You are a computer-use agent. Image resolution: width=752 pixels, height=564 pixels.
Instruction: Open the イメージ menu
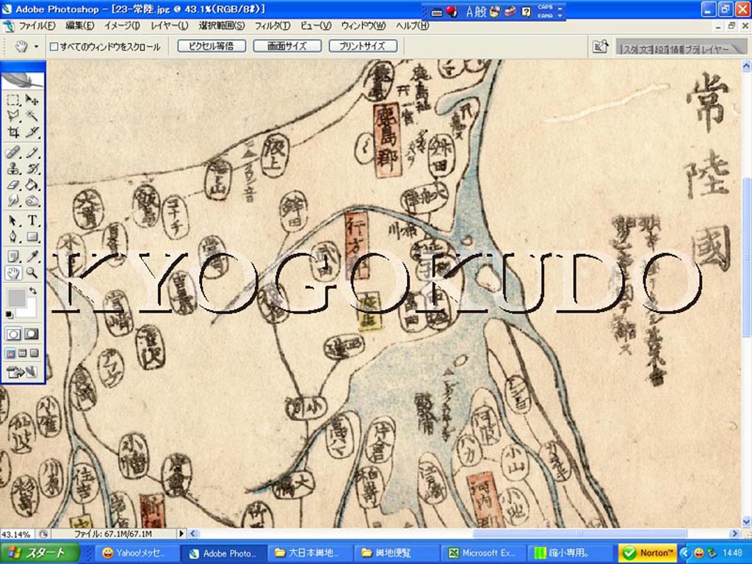[122, 26]
